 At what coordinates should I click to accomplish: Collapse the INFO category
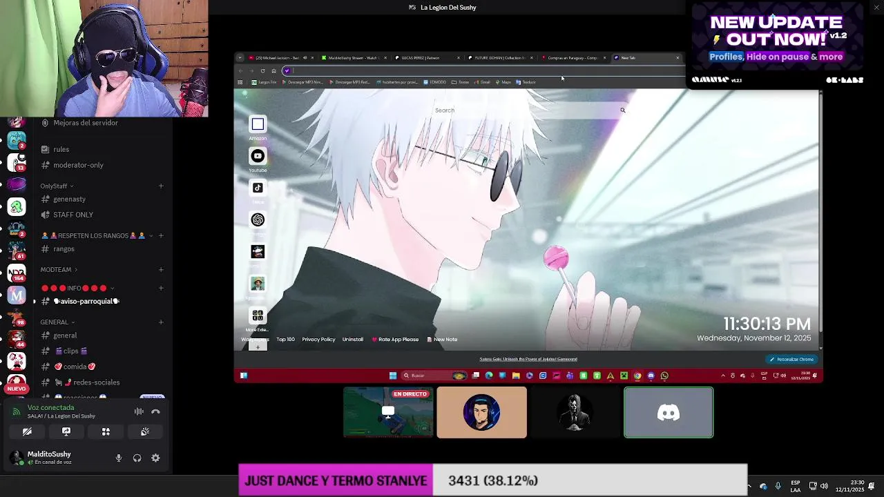pyautogui.click(x=77, y=288)
